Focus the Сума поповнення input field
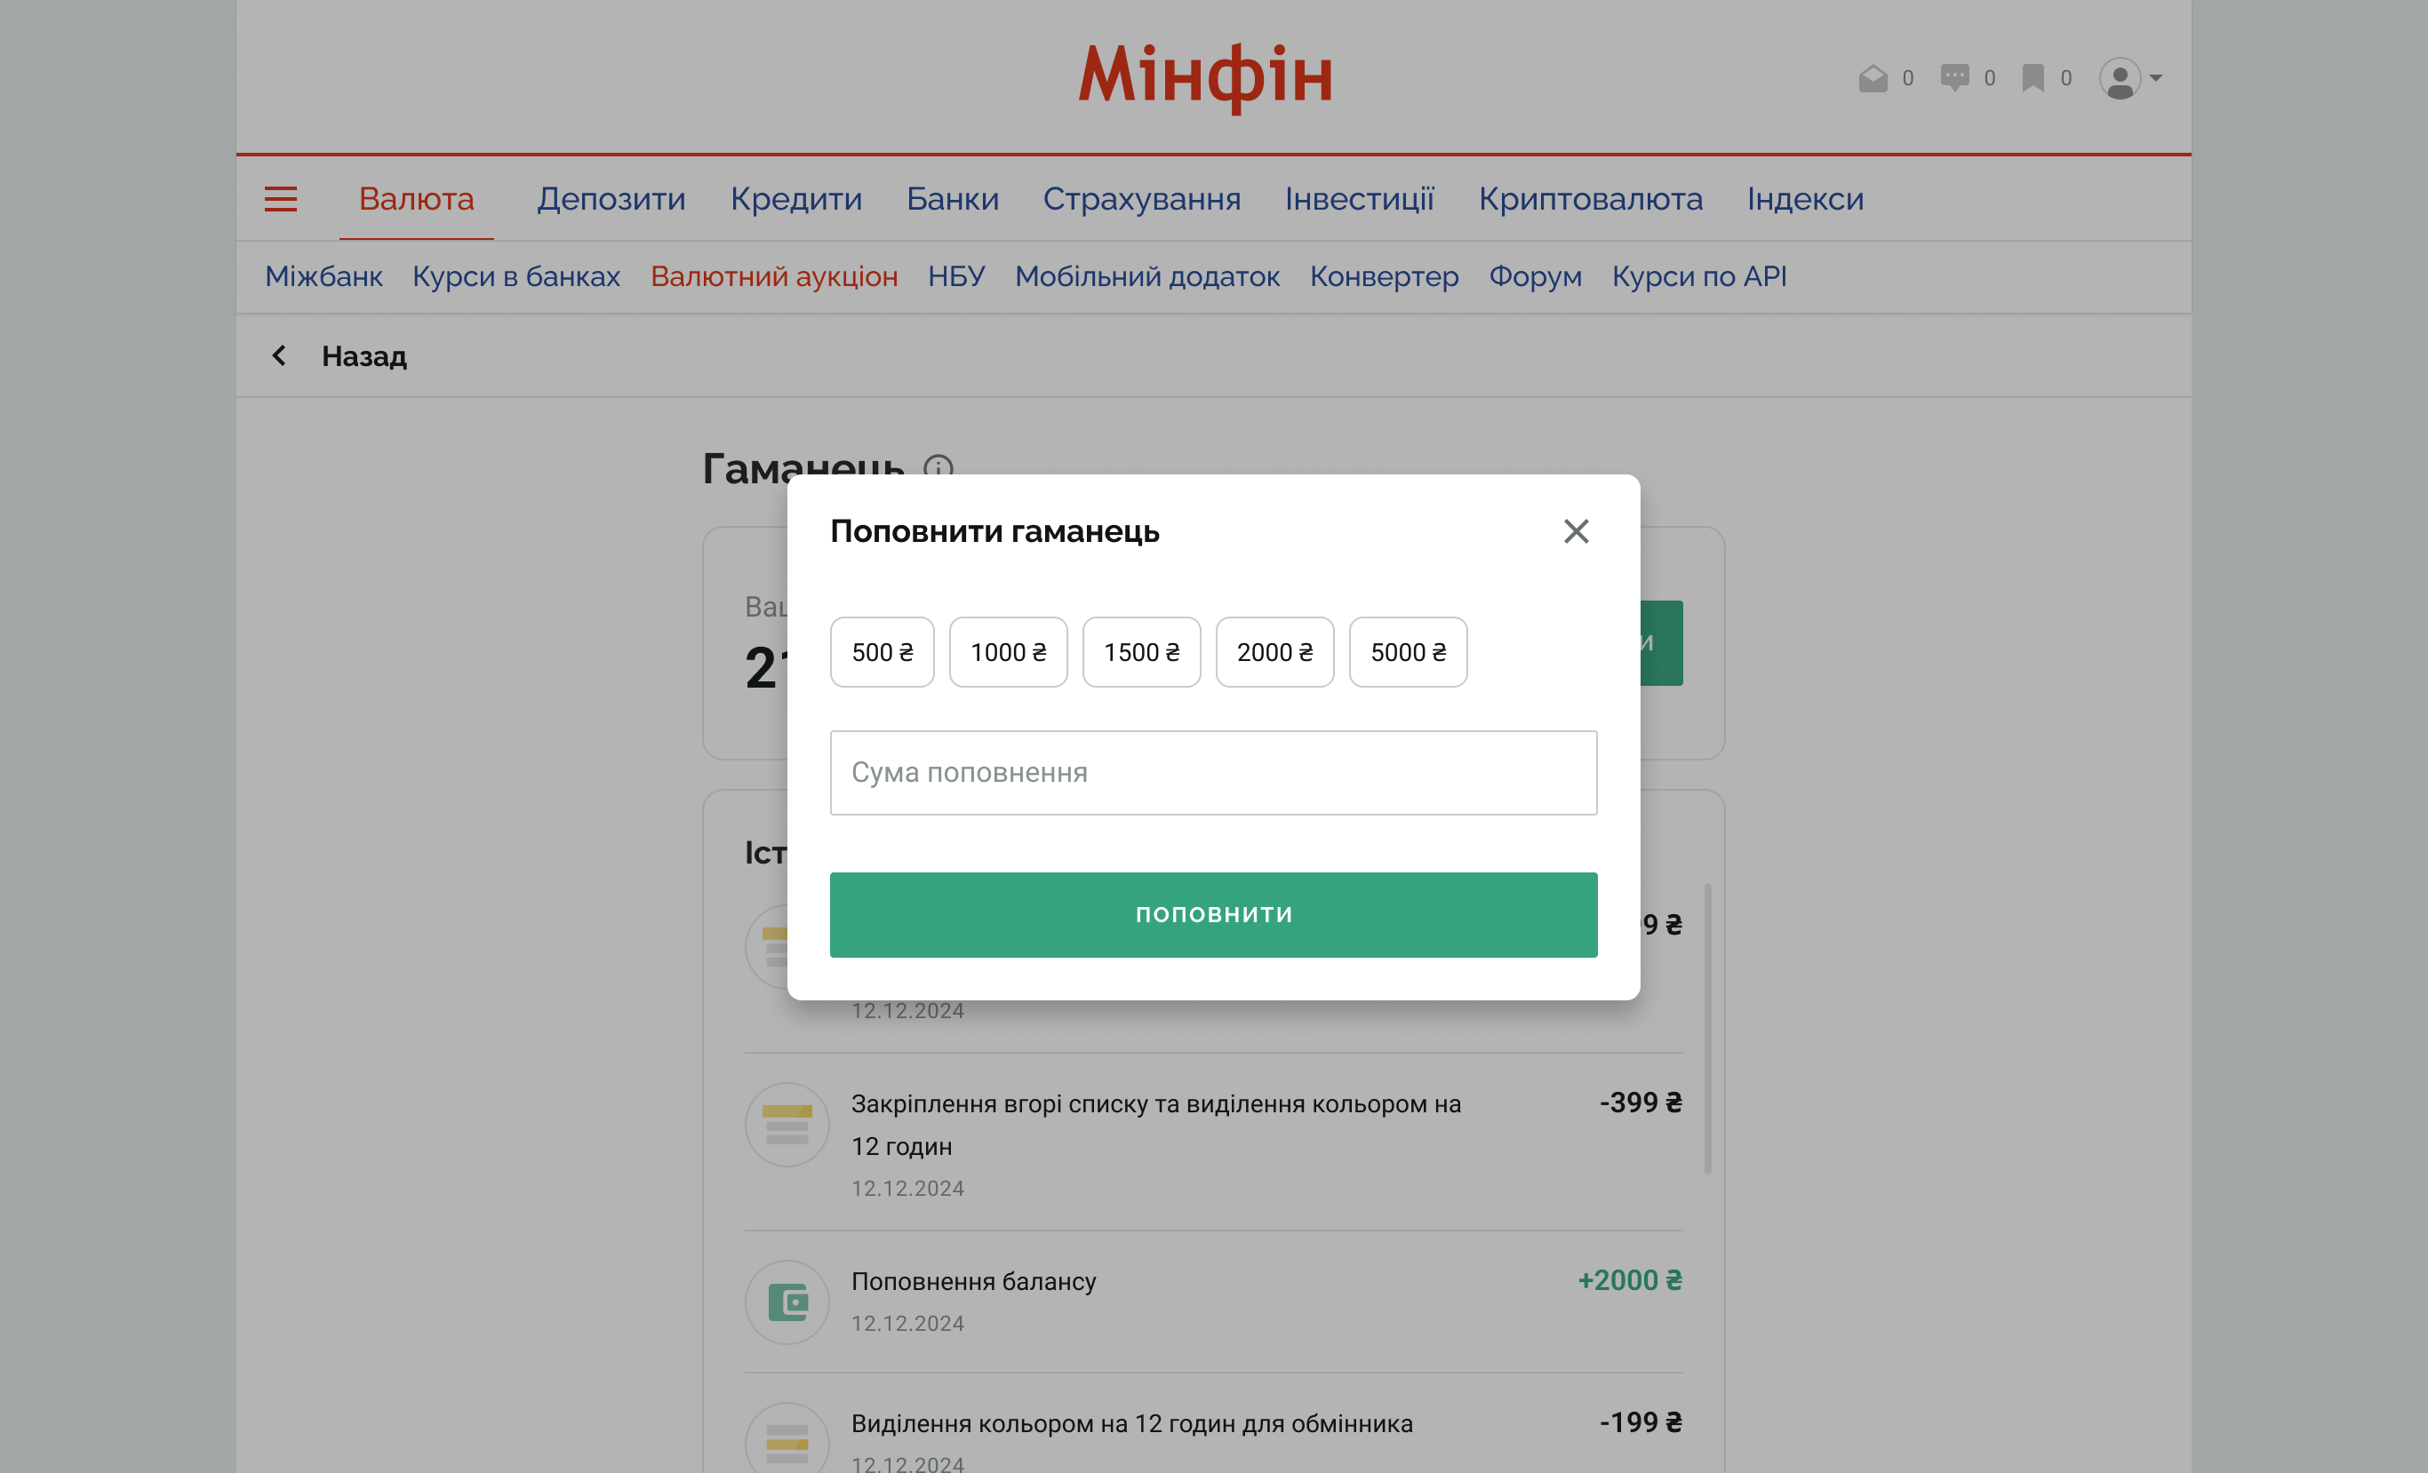This screenshot has width=2428, height=1473. point(1213,772)
